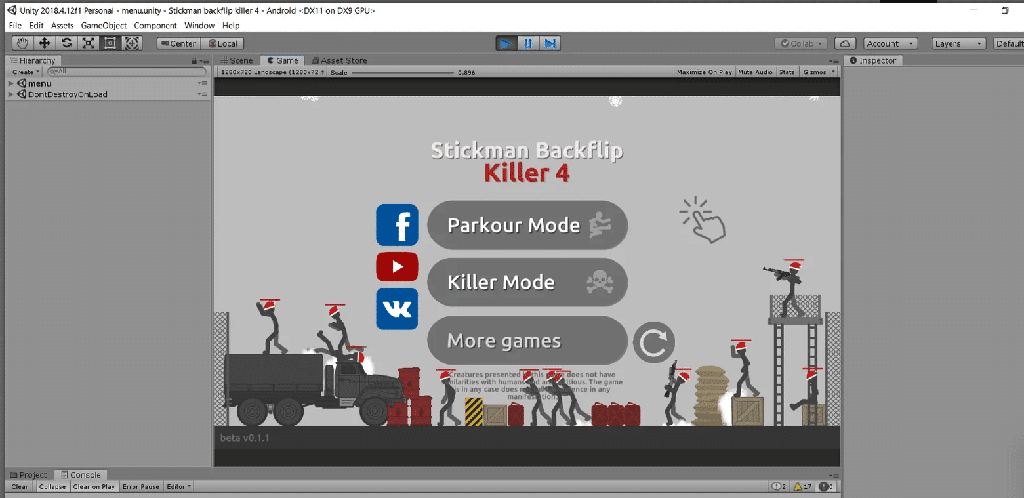
Task: Show rendering Stats in Game view
Action: point(787,72)
